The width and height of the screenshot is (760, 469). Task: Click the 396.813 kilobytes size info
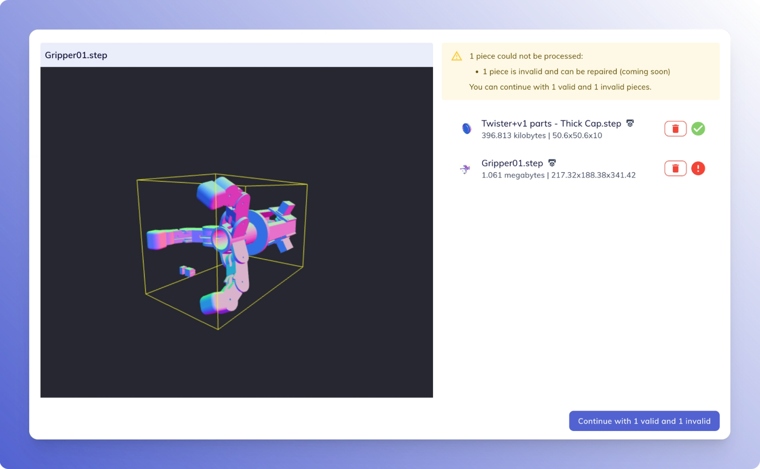coord(513,135)
